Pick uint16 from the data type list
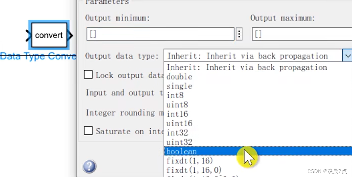Image resolution: width=352 pixels, height=177 pixels. (x=258, y=124)
